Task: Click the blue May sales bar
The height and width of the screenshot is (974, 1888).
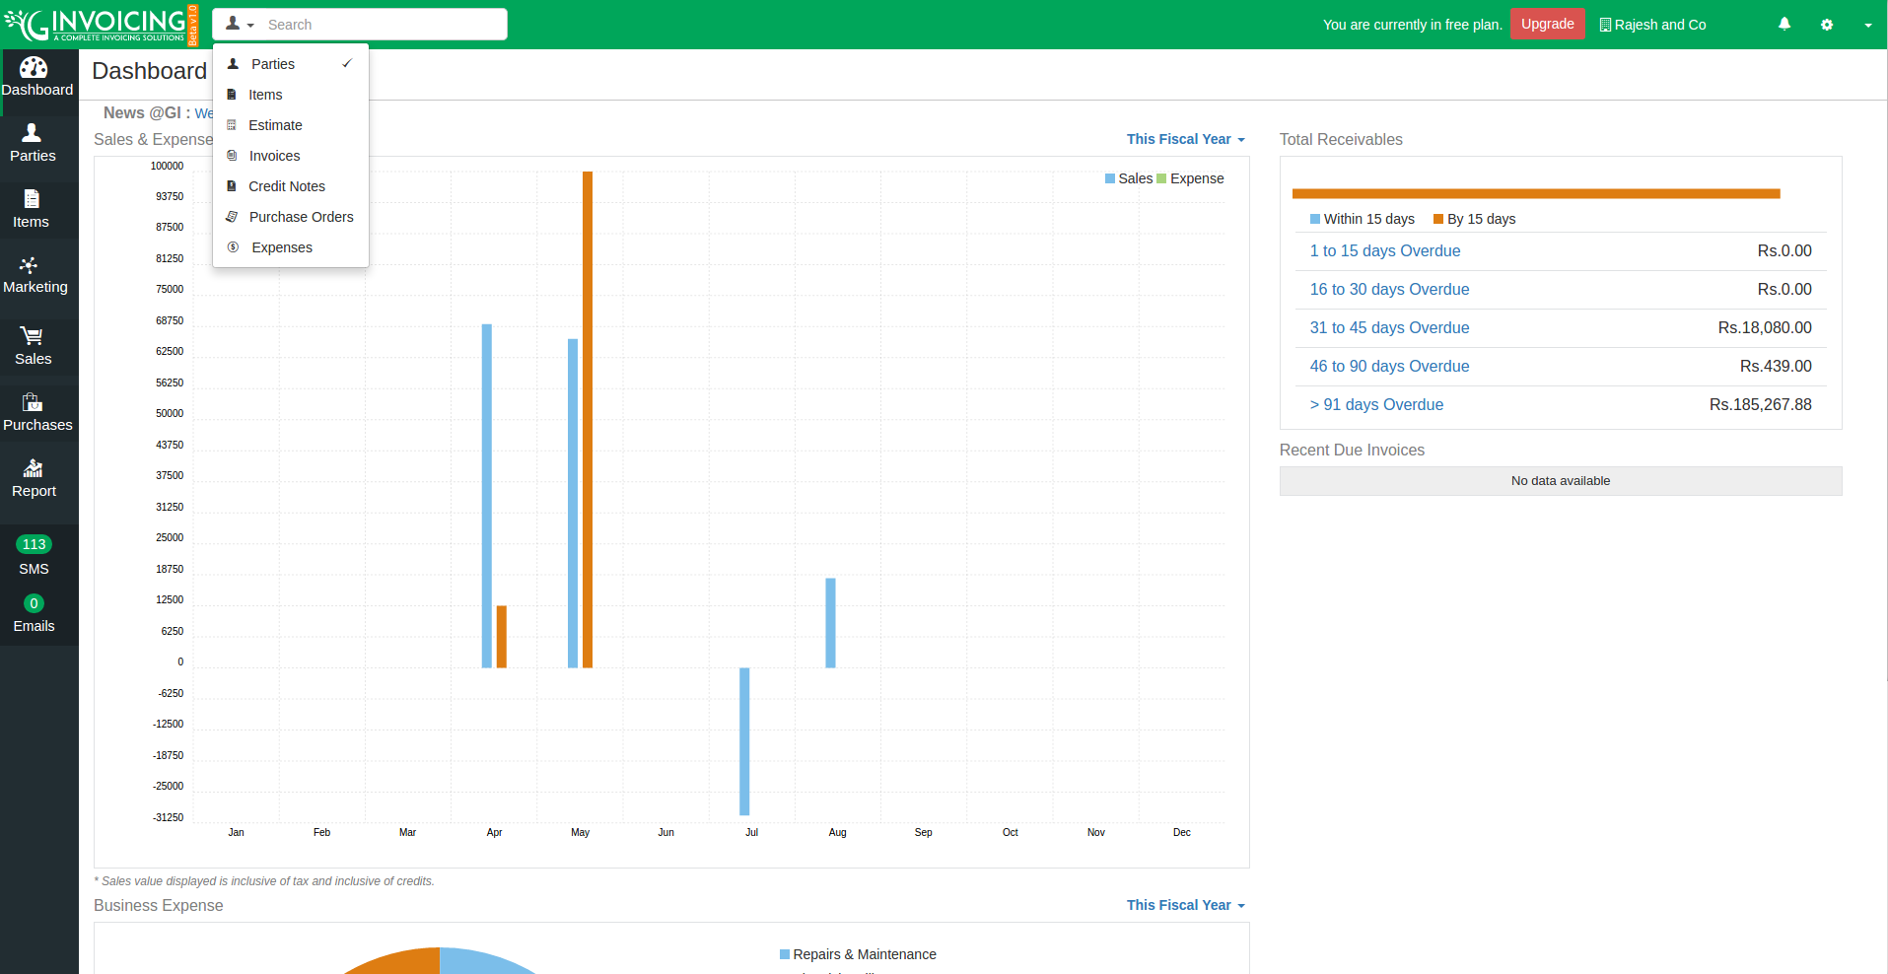Action: pos(573,503)
